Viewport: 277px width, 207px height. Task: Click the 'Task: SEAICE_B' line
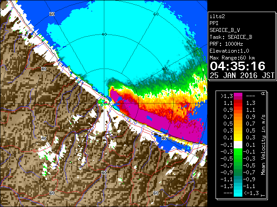[x=231, y=37]
